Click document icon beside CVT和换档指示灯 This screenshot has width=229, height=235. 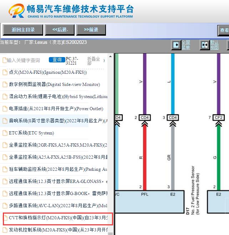[x=6, y=218]
